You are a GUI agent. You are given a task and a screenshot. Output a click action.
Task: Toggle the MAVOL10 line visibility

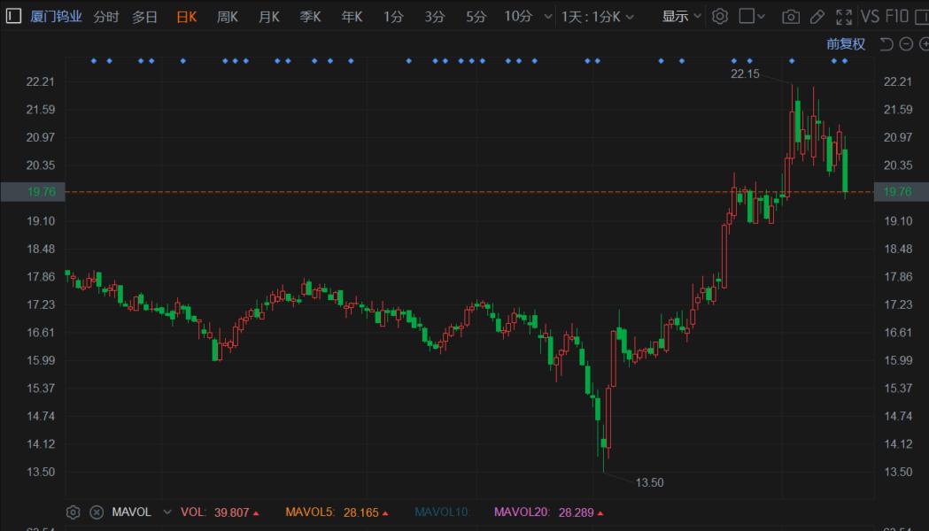click(x=441, y=512)
